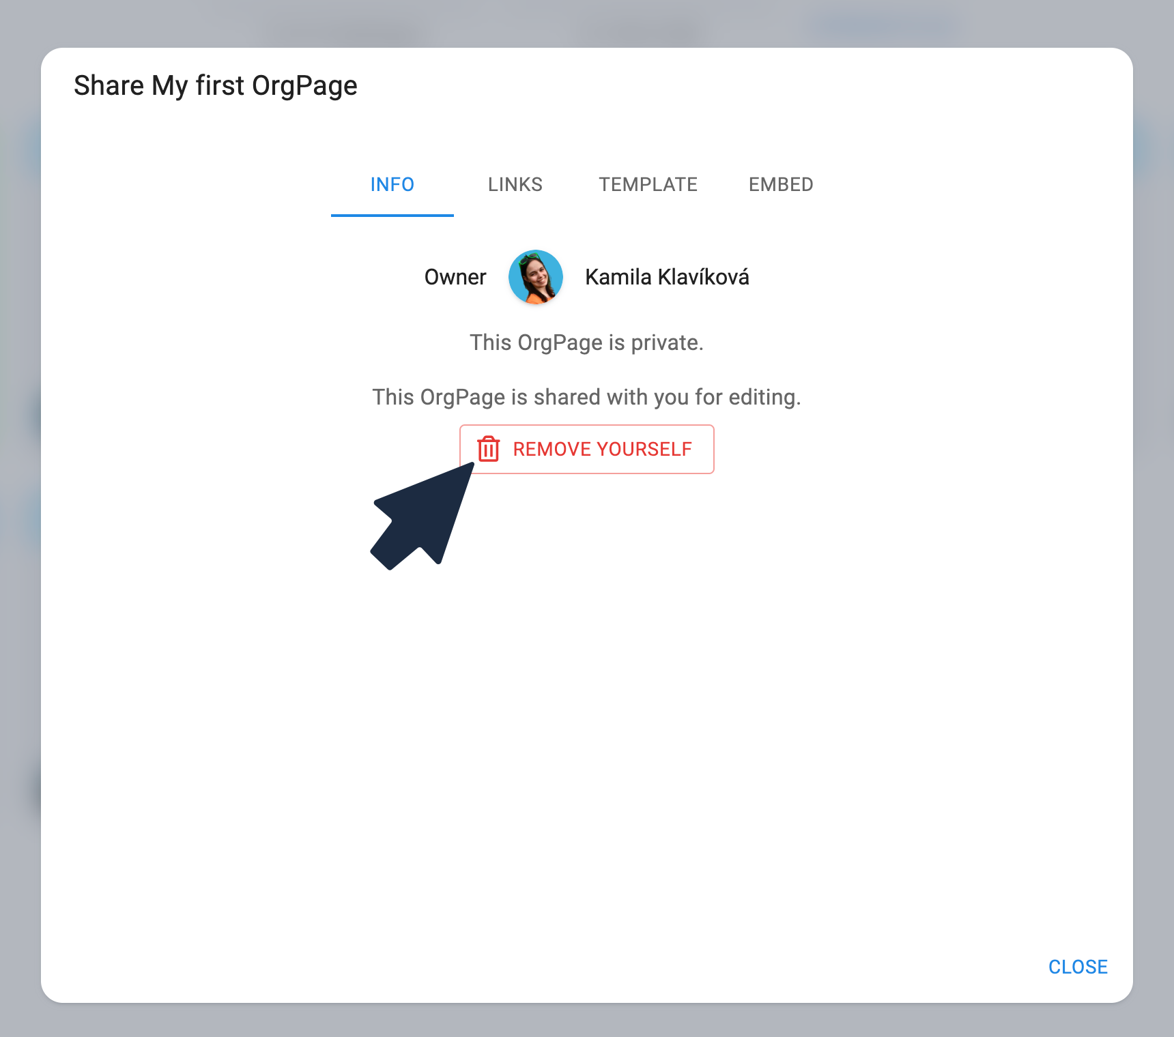Click the "Owner" label
Screen dimensions: 1174x1037
pyautogui.click(x=455, y=277)
